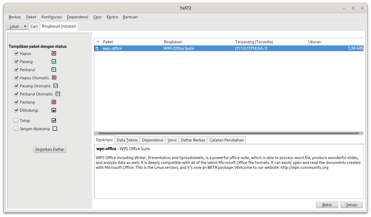Click the red Pantang prohibited icon
Image resolution: width=371 pixels, height=217 pixels.
tap(54, 102)
